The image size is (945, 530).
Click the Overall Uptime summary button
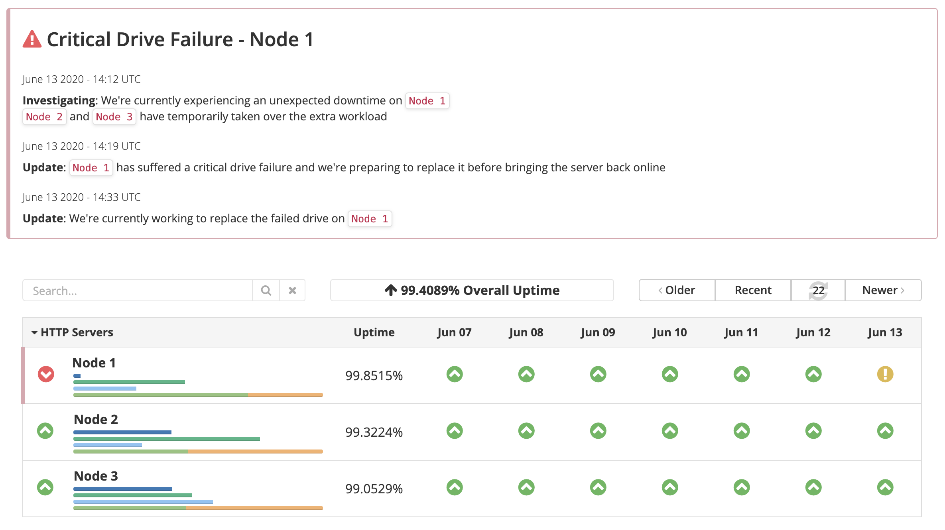(x=472, y=291)
